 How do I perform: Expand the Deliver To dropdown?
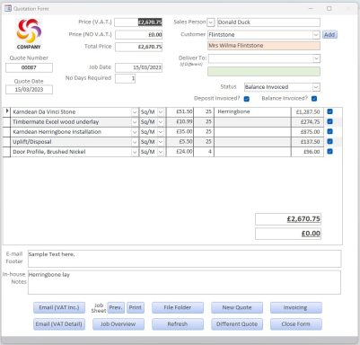(316, 58)
